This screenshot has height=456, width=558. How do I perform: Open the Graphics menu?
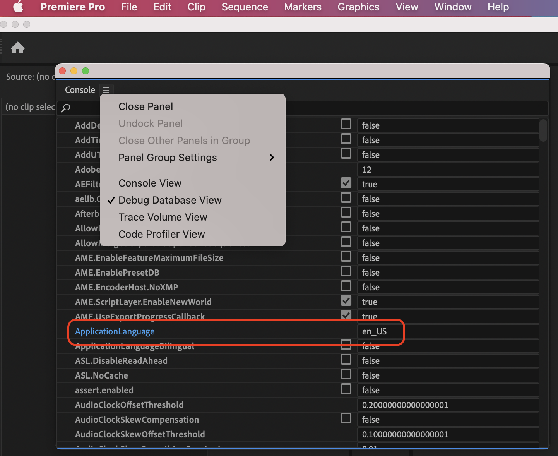(358, 7)
